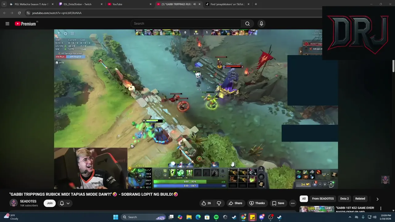This screenshot has height=222, width=395.
Task: Click the YouTube search magnifier button
Action: pos(247,24)
